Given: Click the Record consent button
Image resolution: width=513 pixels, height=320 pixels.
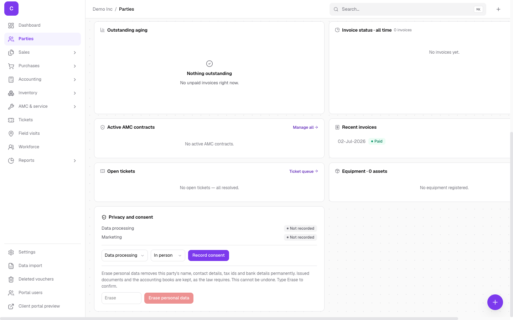Looking at the screenshot, I should 208,255.
